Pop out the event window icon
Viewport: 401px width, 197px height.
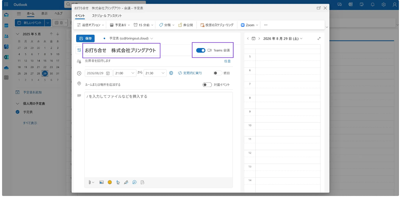pyautogui.click(x=319, y=8)
